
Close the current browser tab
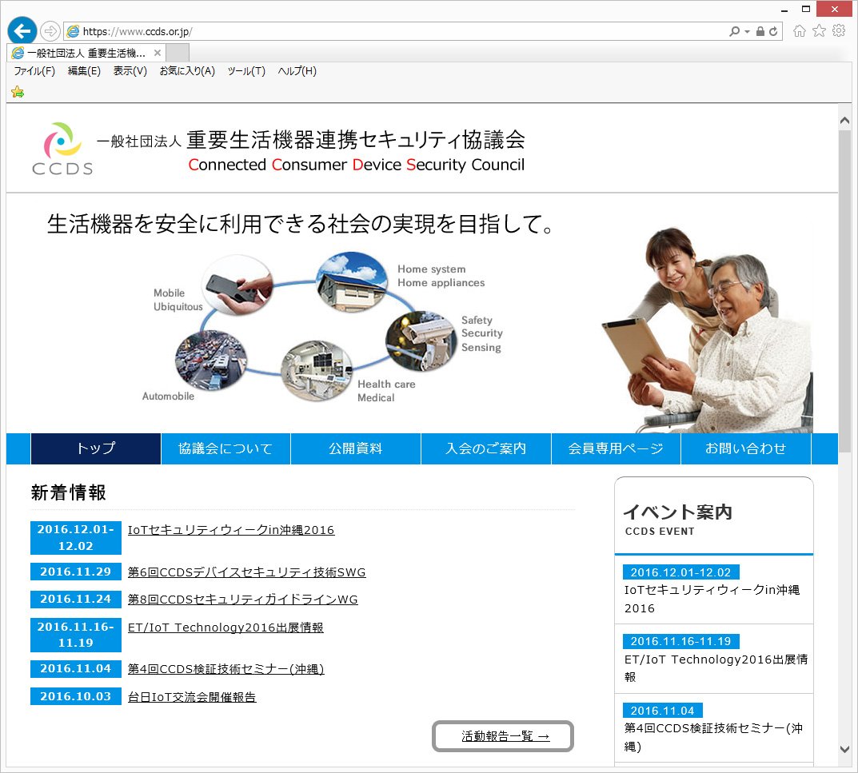coord(158,53)
